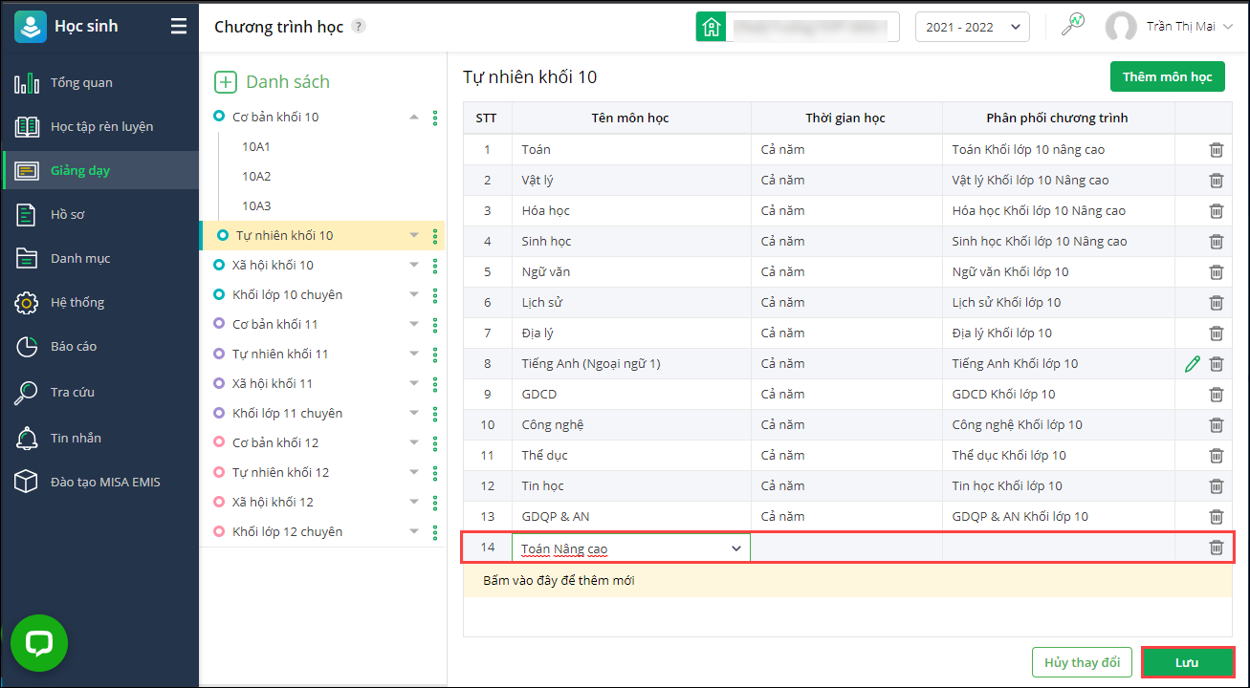Image resolution: width=1250 pixels, height=688 pixels.
Task: Open Đào tạo MISA EMIS link
Action: click(x=99, y=483)
